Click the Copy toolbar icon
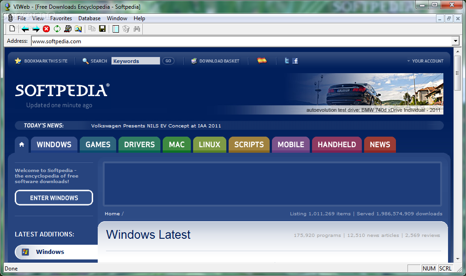Image resolution: width=466 pixels, height=276 pixels. (x=92, y=29)
